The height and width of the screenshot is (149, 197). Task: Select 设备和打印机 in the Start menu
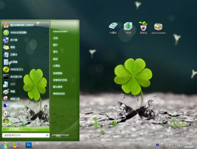pyautogui.click(x=60, y=80)
